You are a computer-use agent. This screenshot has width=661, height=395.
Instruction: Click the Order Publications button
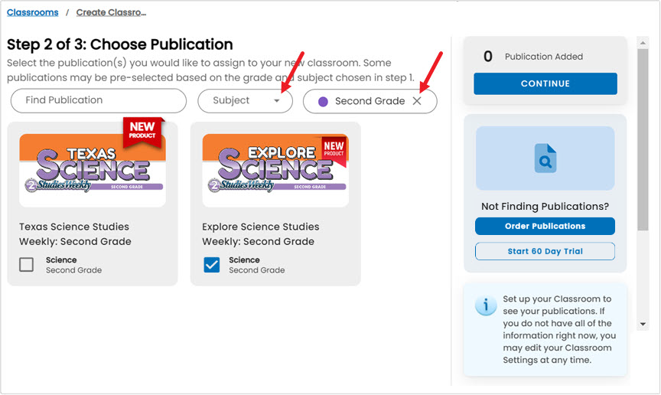coord(545,226)
